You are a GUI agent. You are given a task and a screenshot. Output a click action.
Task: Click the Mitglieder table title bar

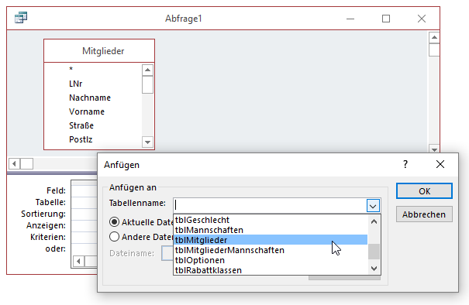99,51
